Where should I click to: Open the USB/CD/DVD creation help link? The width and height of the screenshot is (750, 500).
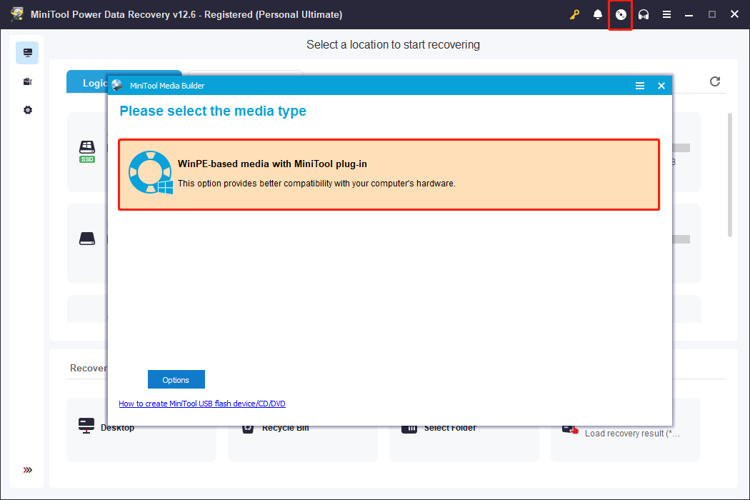point(202,403)
